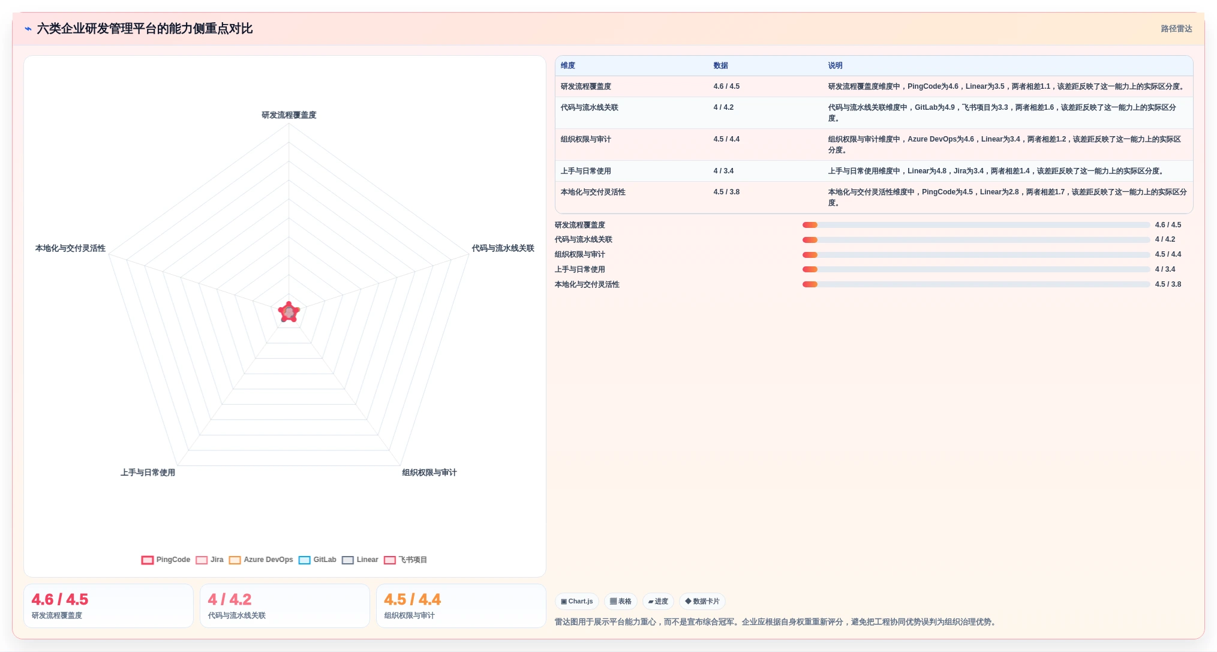1217x652 pixels.
Task: Toggle GitLab series in the radar legend
Action: [x=317, y=560]
